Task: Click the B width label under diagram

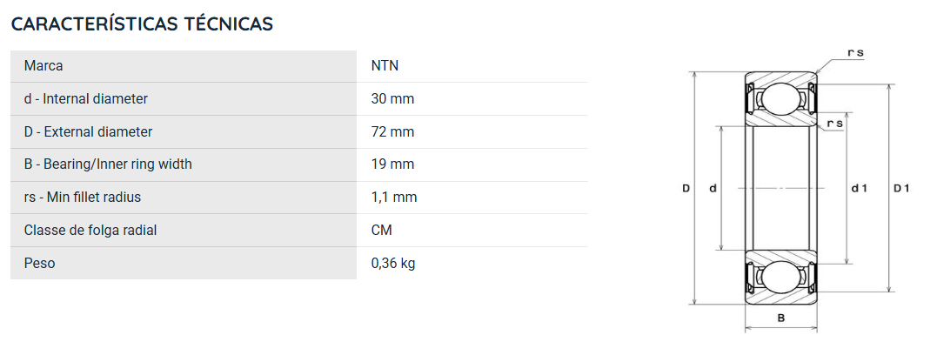Action: click(x=780, y=319)
